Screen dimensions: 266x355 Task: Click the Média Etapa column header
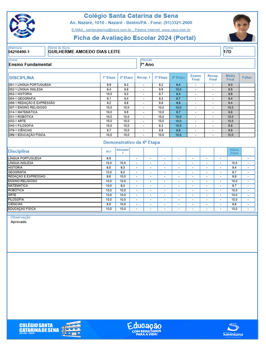[x=234, y=151]
